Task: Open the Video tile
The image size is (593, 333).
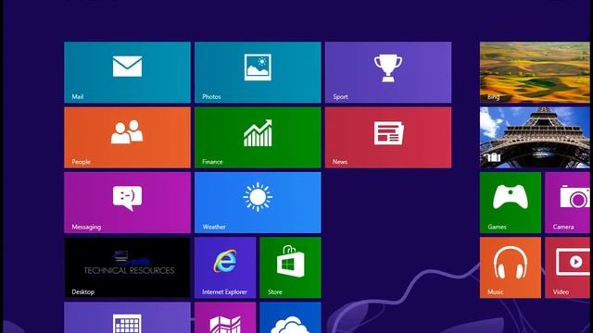Action: 568,267
